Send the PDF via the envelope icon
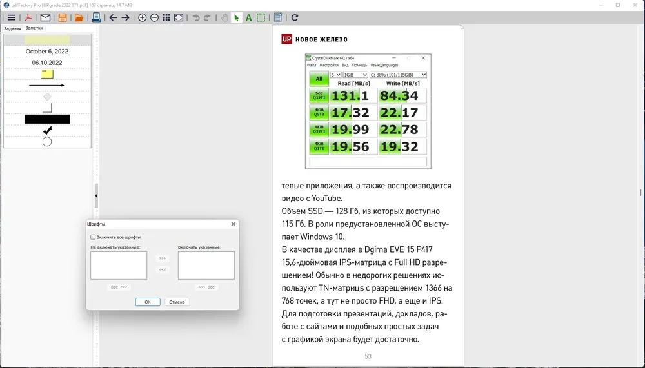Screen dimensions: 645x368 45,17
